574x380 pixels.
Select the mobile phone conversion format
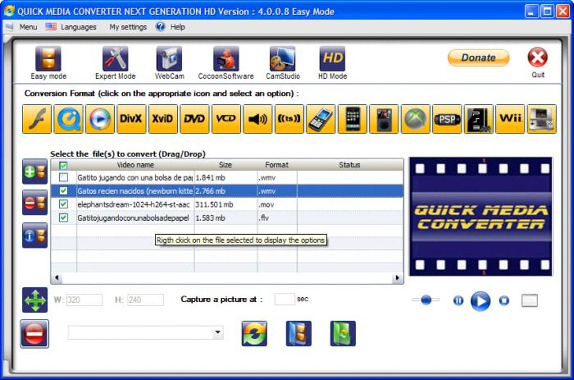[x=321, y=119]
